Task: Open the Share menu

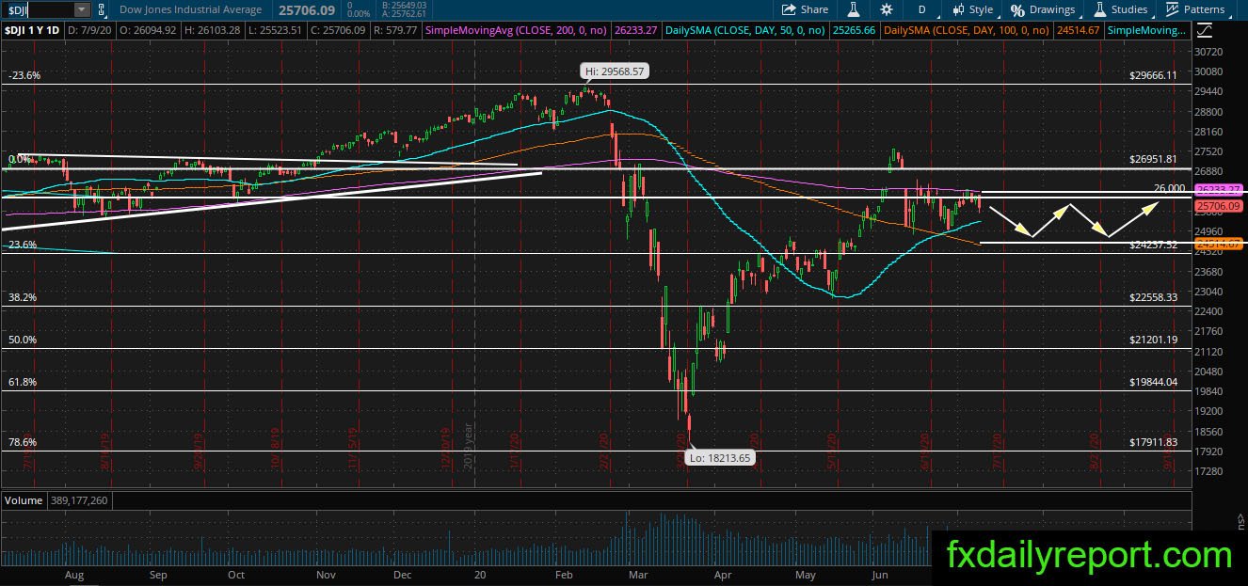Action: click(805, 9)
